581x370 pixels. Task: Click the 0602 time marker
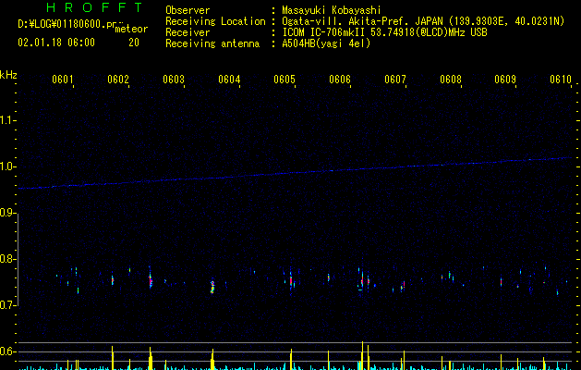118,79
